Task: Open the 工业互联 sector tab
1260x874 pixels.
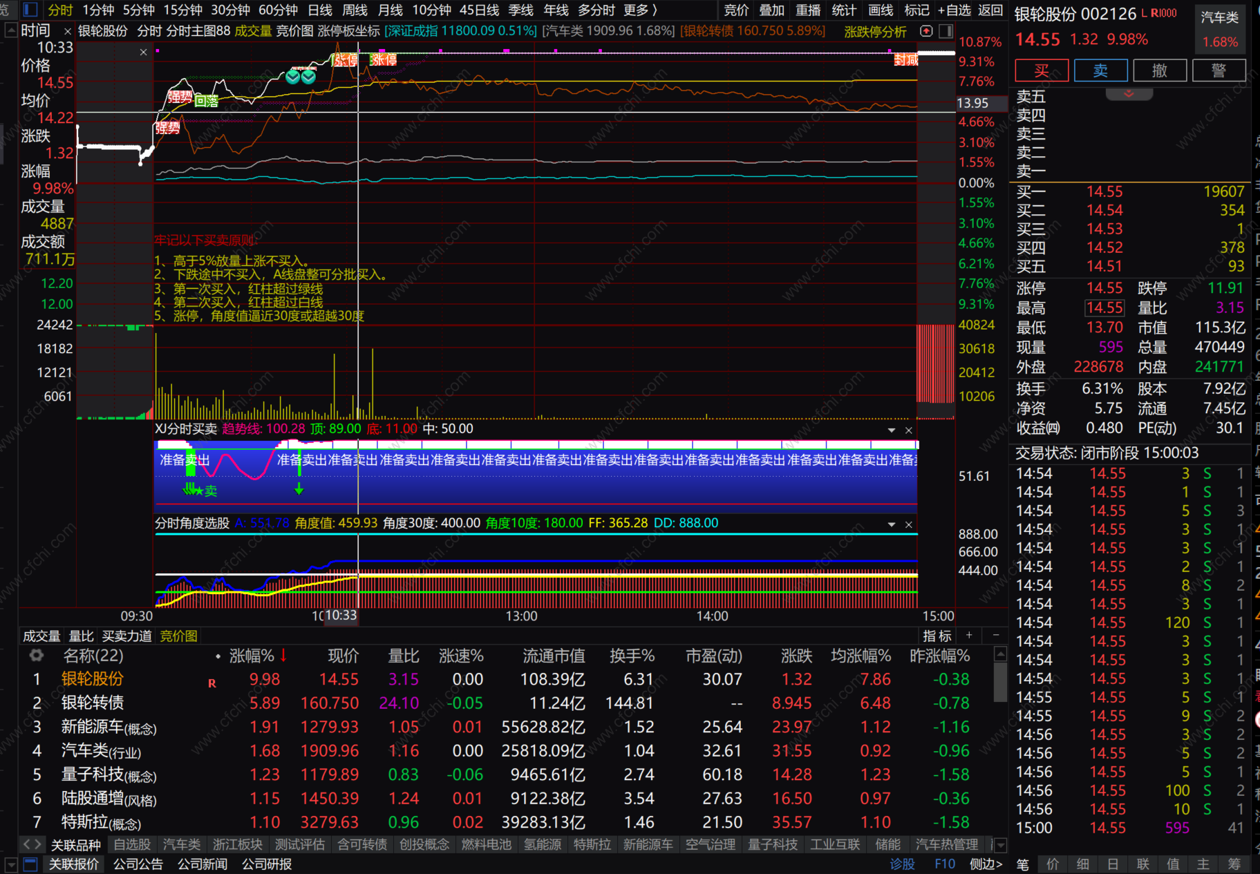Action: click(x=835, y=844)
